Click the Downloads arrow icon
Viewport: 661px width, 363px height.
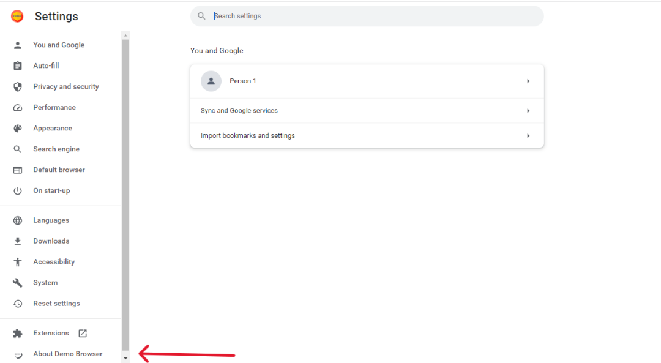click(x=18, y=241)
